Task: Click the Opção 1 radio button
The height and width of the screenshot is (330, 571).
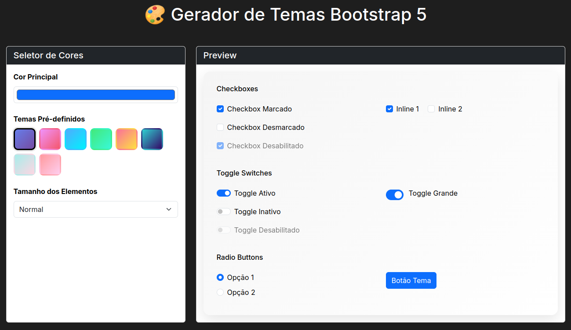Action: point(220,277)
